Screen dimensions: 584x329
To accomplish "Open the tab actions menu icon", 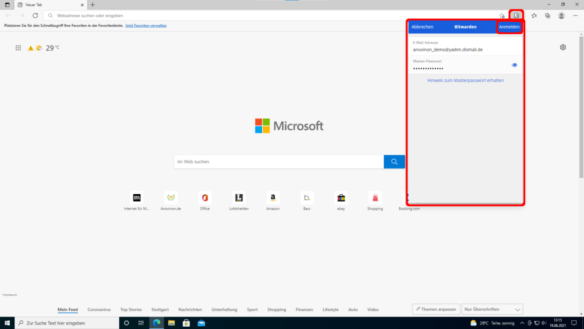I will (7, 5).
